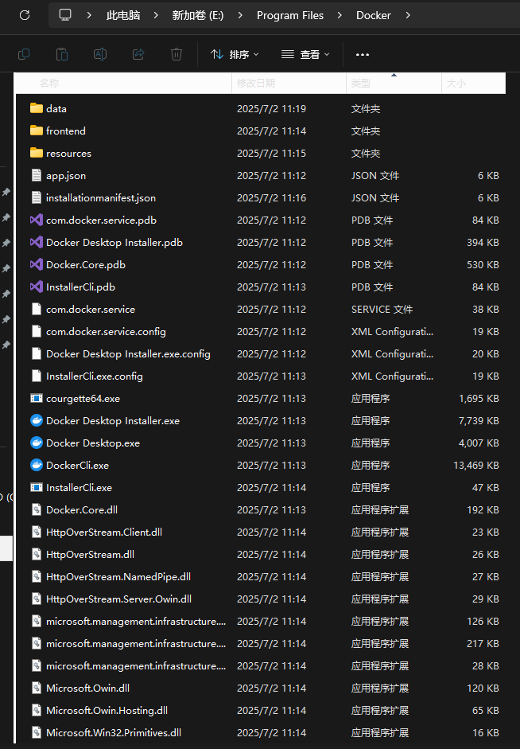Expand chevron after This PC monitor icon
The image size is (520, 749).
89,15
